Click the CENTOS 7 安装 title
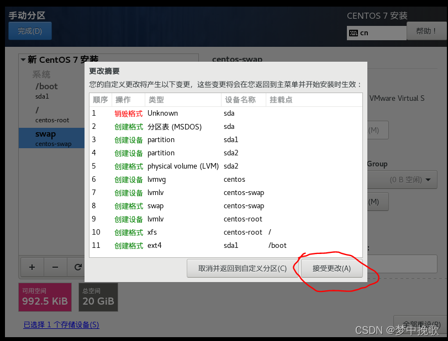This screenshot has height=341, width=448. point(377,15)
